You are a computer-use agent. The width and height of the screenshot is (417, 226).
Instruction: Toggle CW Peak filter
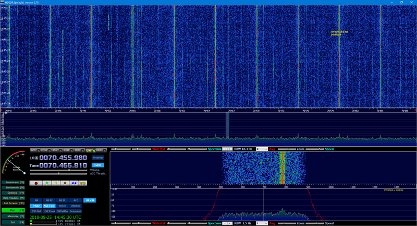(x=49, y=211)
